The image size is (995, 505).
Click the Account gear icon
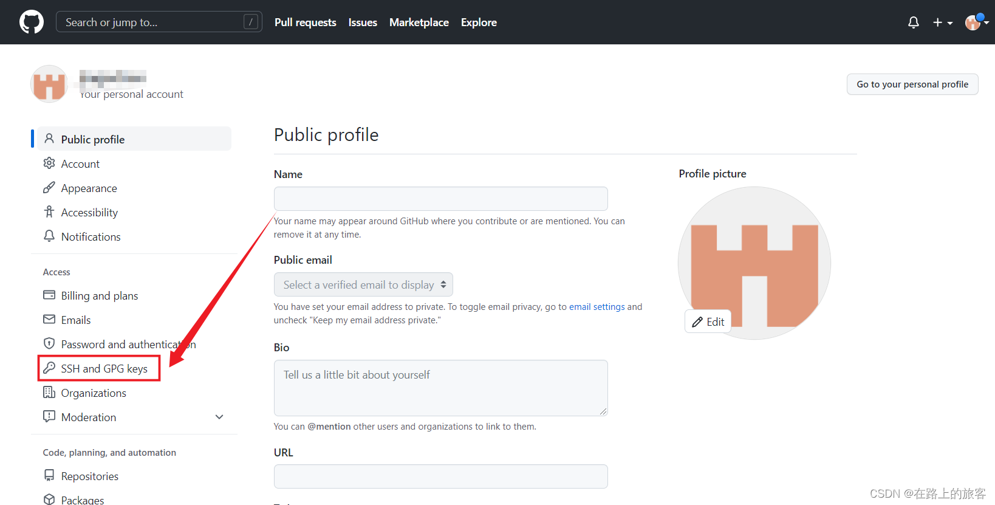pyautogui.click(x=49, y=163)
